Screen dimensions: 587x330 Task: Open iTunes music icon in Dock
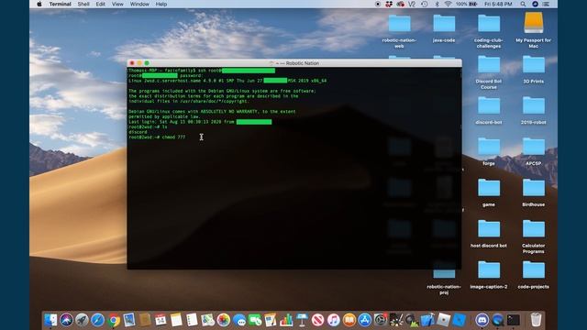point(333,320)
